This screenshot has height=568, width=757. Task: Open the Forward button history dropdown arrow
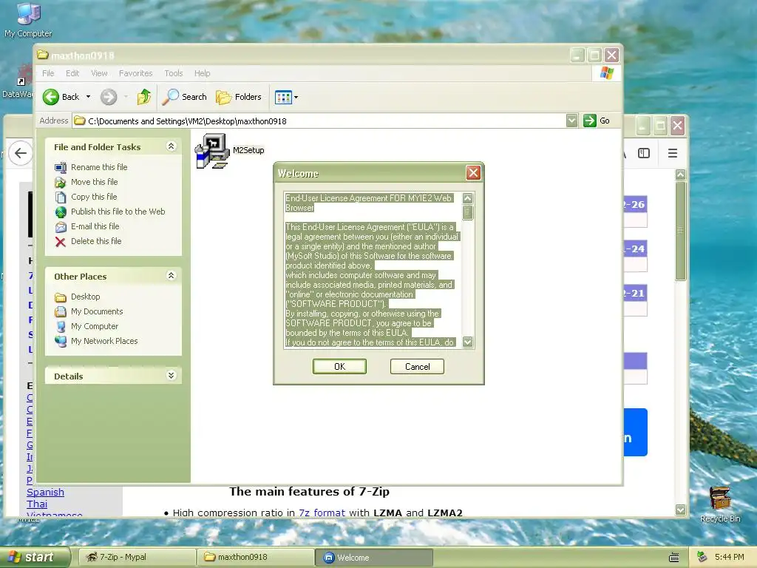click(126, 97)
